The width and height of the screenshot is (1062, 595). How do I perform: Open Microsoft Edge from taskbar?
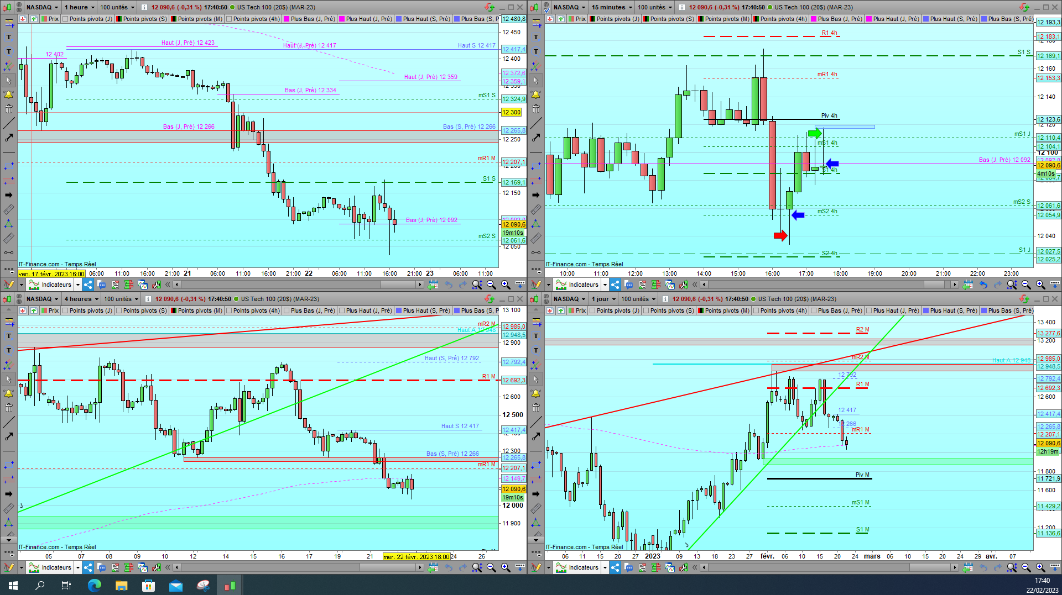[95, 585]
